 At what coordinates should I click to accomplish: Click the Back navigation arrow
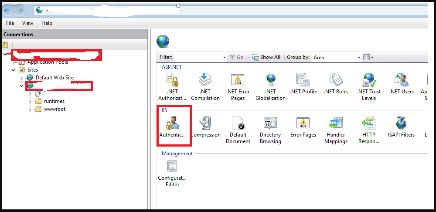[x=7, y=10]
